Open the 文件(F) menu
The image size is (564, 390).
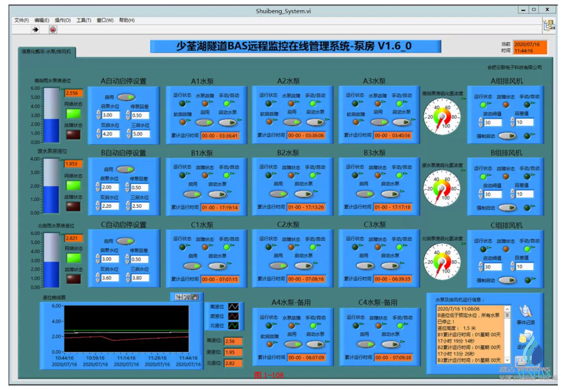(22, 20)
